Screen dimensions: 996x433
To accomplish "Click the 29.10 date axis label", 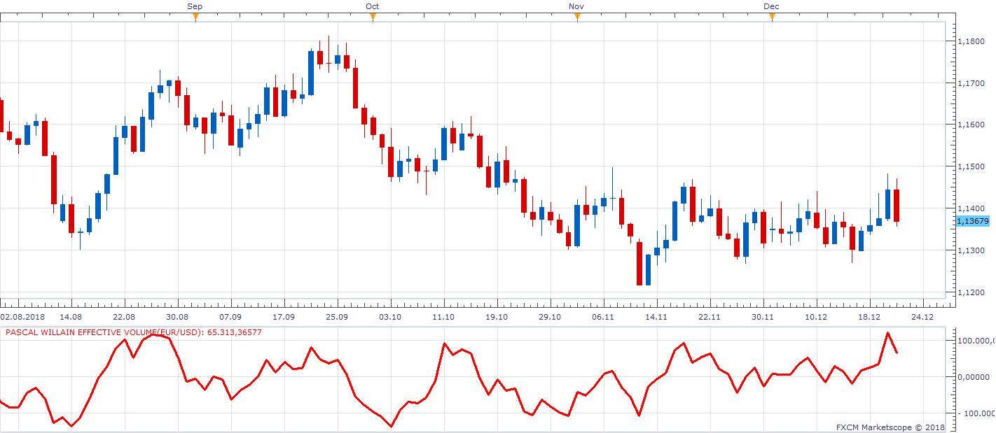I will [x=550, y=317].
